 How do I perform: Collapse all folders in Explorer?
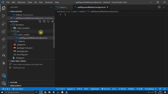[52, 21]
